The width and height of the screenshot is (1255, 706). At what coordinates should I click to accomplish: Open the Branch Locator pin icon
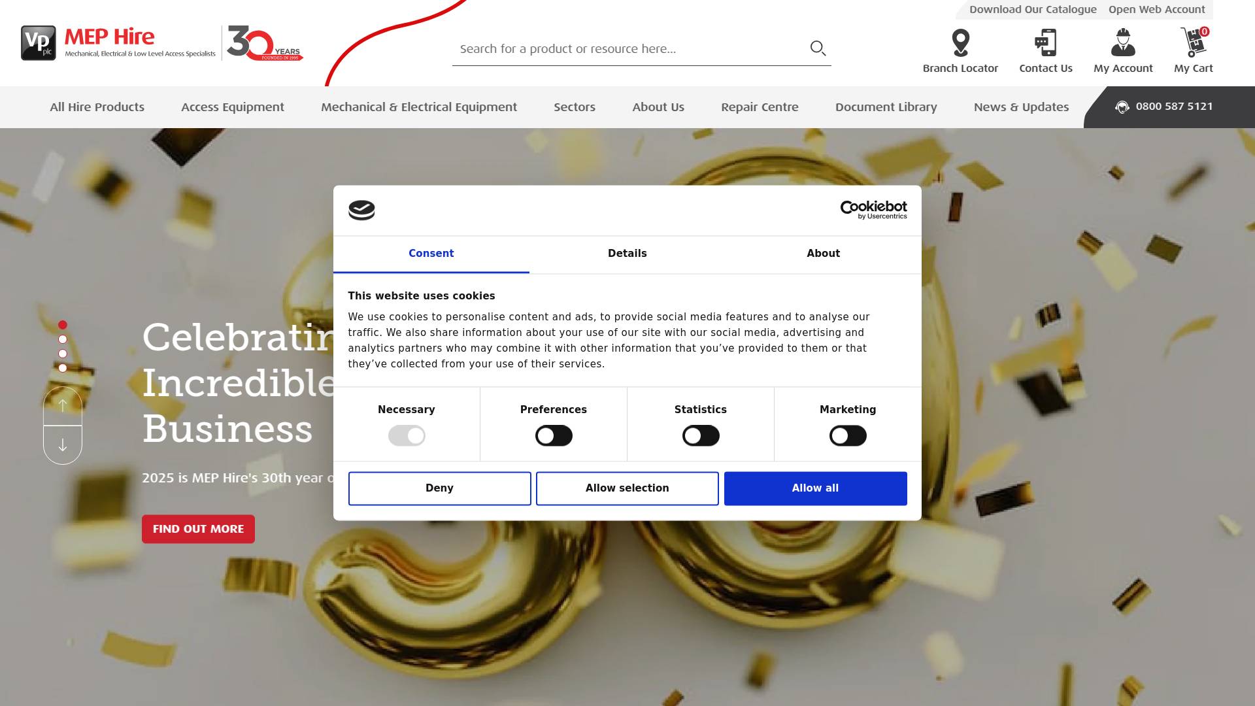960,43
